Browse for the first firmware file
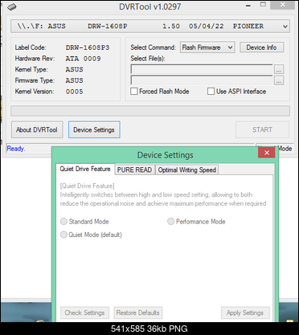Screen dimensions: 299x335 pos(279,69)
